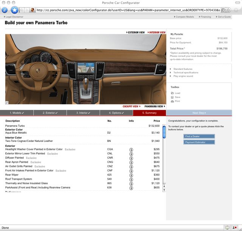Open Compare Models link
This screenshot has height=231, width=242.
pyautogui.click(x=184, y=17)
